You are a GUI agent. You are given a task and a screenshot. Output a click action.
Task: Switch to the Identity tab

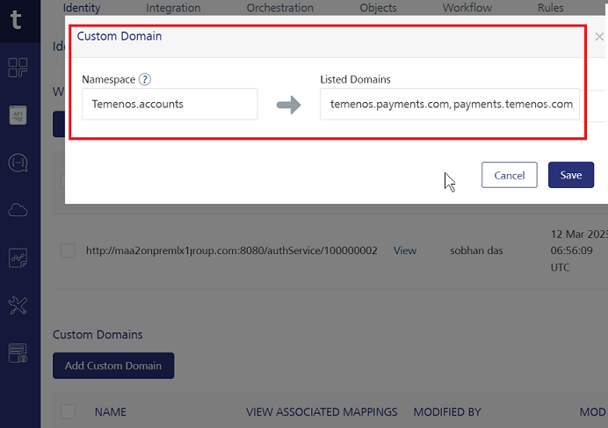pos(82,8)
